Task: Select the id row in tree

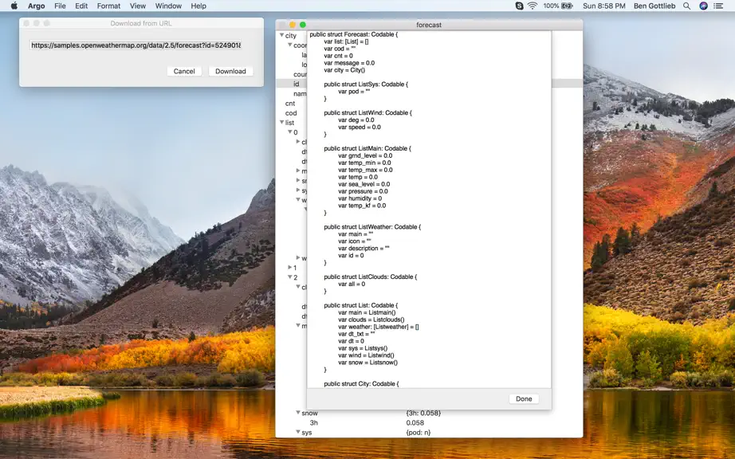Action: pos(430,84)
